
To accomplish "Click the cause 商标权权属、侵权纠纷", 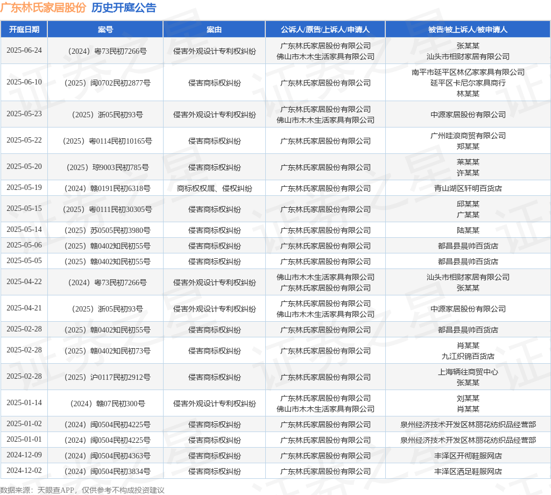I will tap(214, 189).
